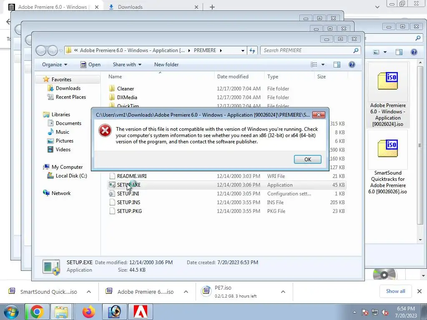Click the search magnifier in Search PREMIERE box
The height and width of the screenshot is (320, 427).
click(x=356, y=50)
